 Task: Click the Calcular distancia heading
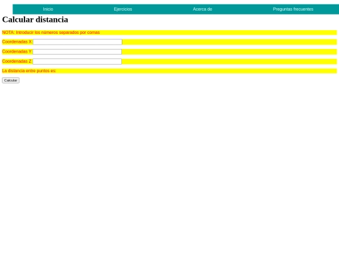(35, 19)
